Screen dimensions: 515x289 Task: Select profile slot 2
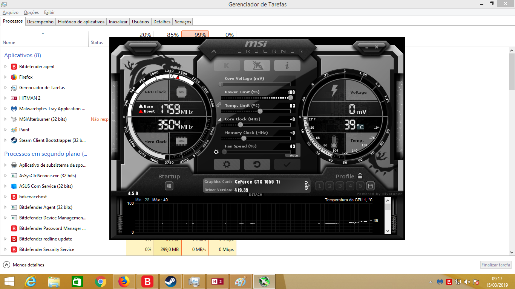[x=330, y=186]
